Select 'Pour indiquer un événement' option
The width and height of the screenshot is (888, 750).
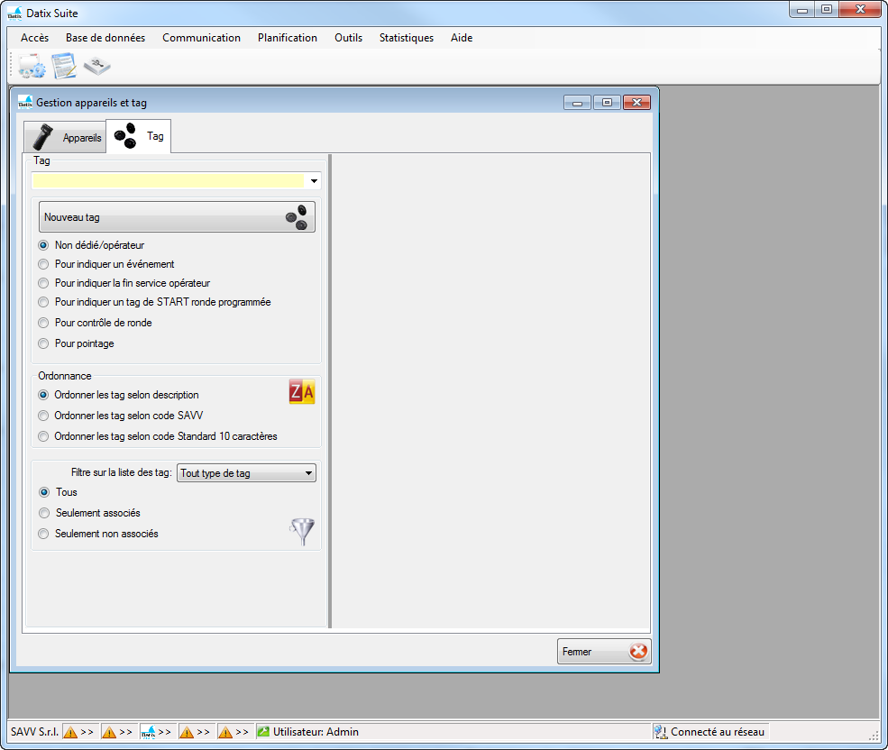(x=43, y=264)
